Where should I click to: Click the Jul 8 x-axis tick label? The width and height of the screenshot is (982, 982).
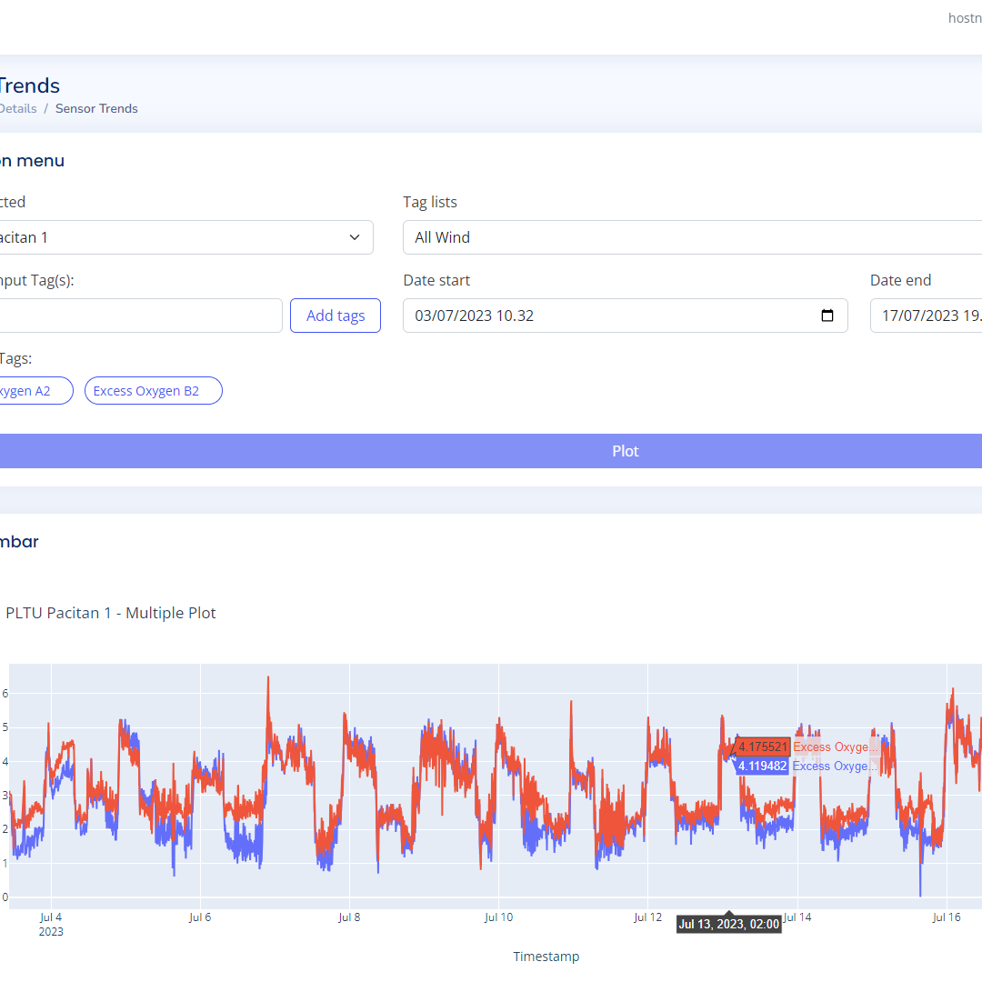click(349, 917)
